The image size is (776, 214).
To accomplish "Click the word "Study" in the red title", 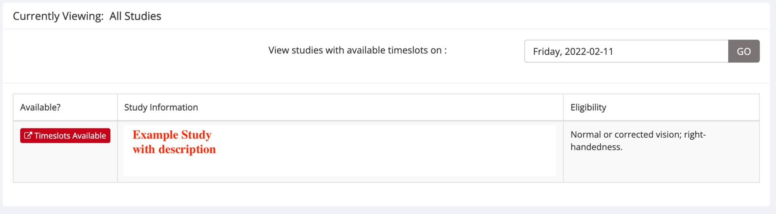I will pos(196,135).
